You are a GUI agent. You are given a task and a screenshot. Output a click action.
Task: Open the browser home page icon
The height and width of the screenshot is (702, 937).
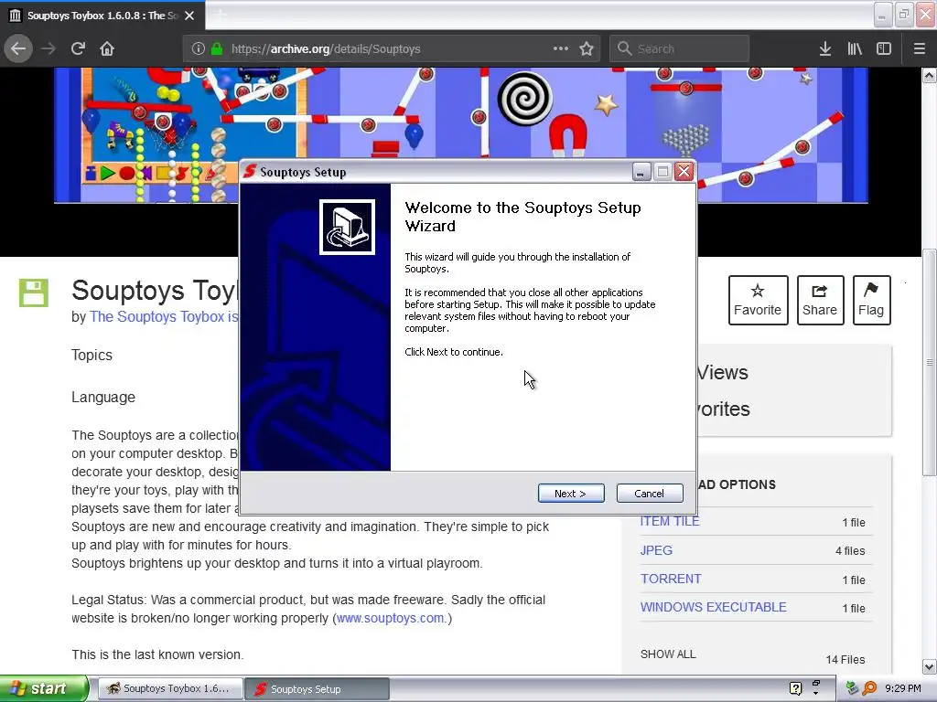click(107, 48)
